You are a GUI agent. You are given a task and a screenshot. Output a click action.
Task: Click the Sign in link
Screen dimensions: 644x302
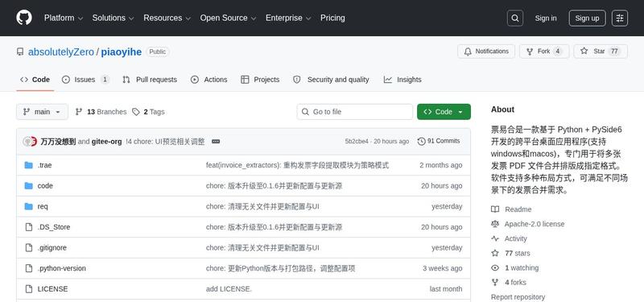pyautogui.click(x=546, y=18)
